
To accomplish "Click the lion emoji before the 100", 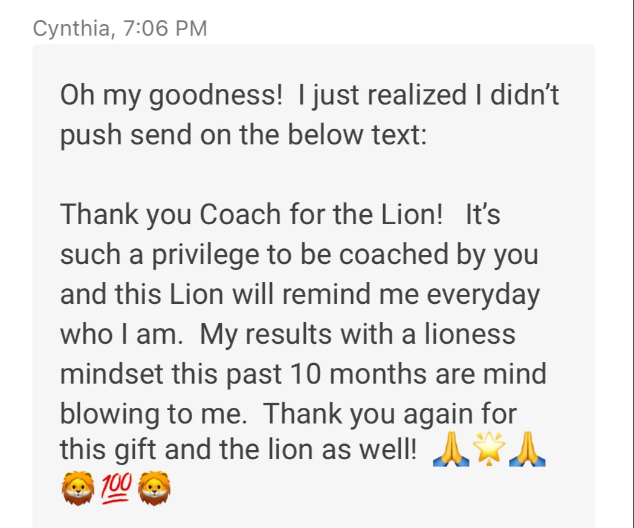I will pyautogui.click(x=78, y=488).
